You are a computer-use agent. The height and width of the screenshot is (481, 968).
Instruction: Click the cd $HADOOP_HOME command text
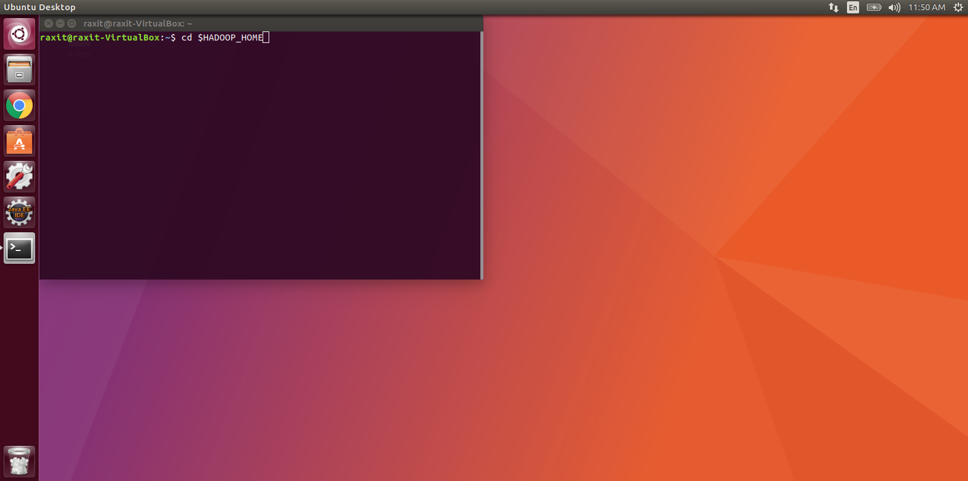[x=222, y=38]
